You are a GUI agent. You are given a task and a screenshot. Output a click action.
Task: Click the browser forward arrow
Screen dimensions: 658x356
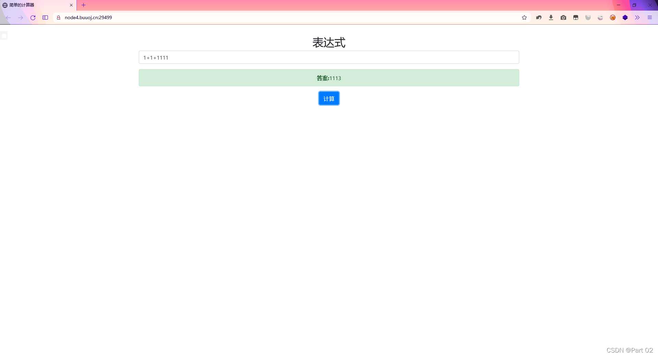click(21, 17)
